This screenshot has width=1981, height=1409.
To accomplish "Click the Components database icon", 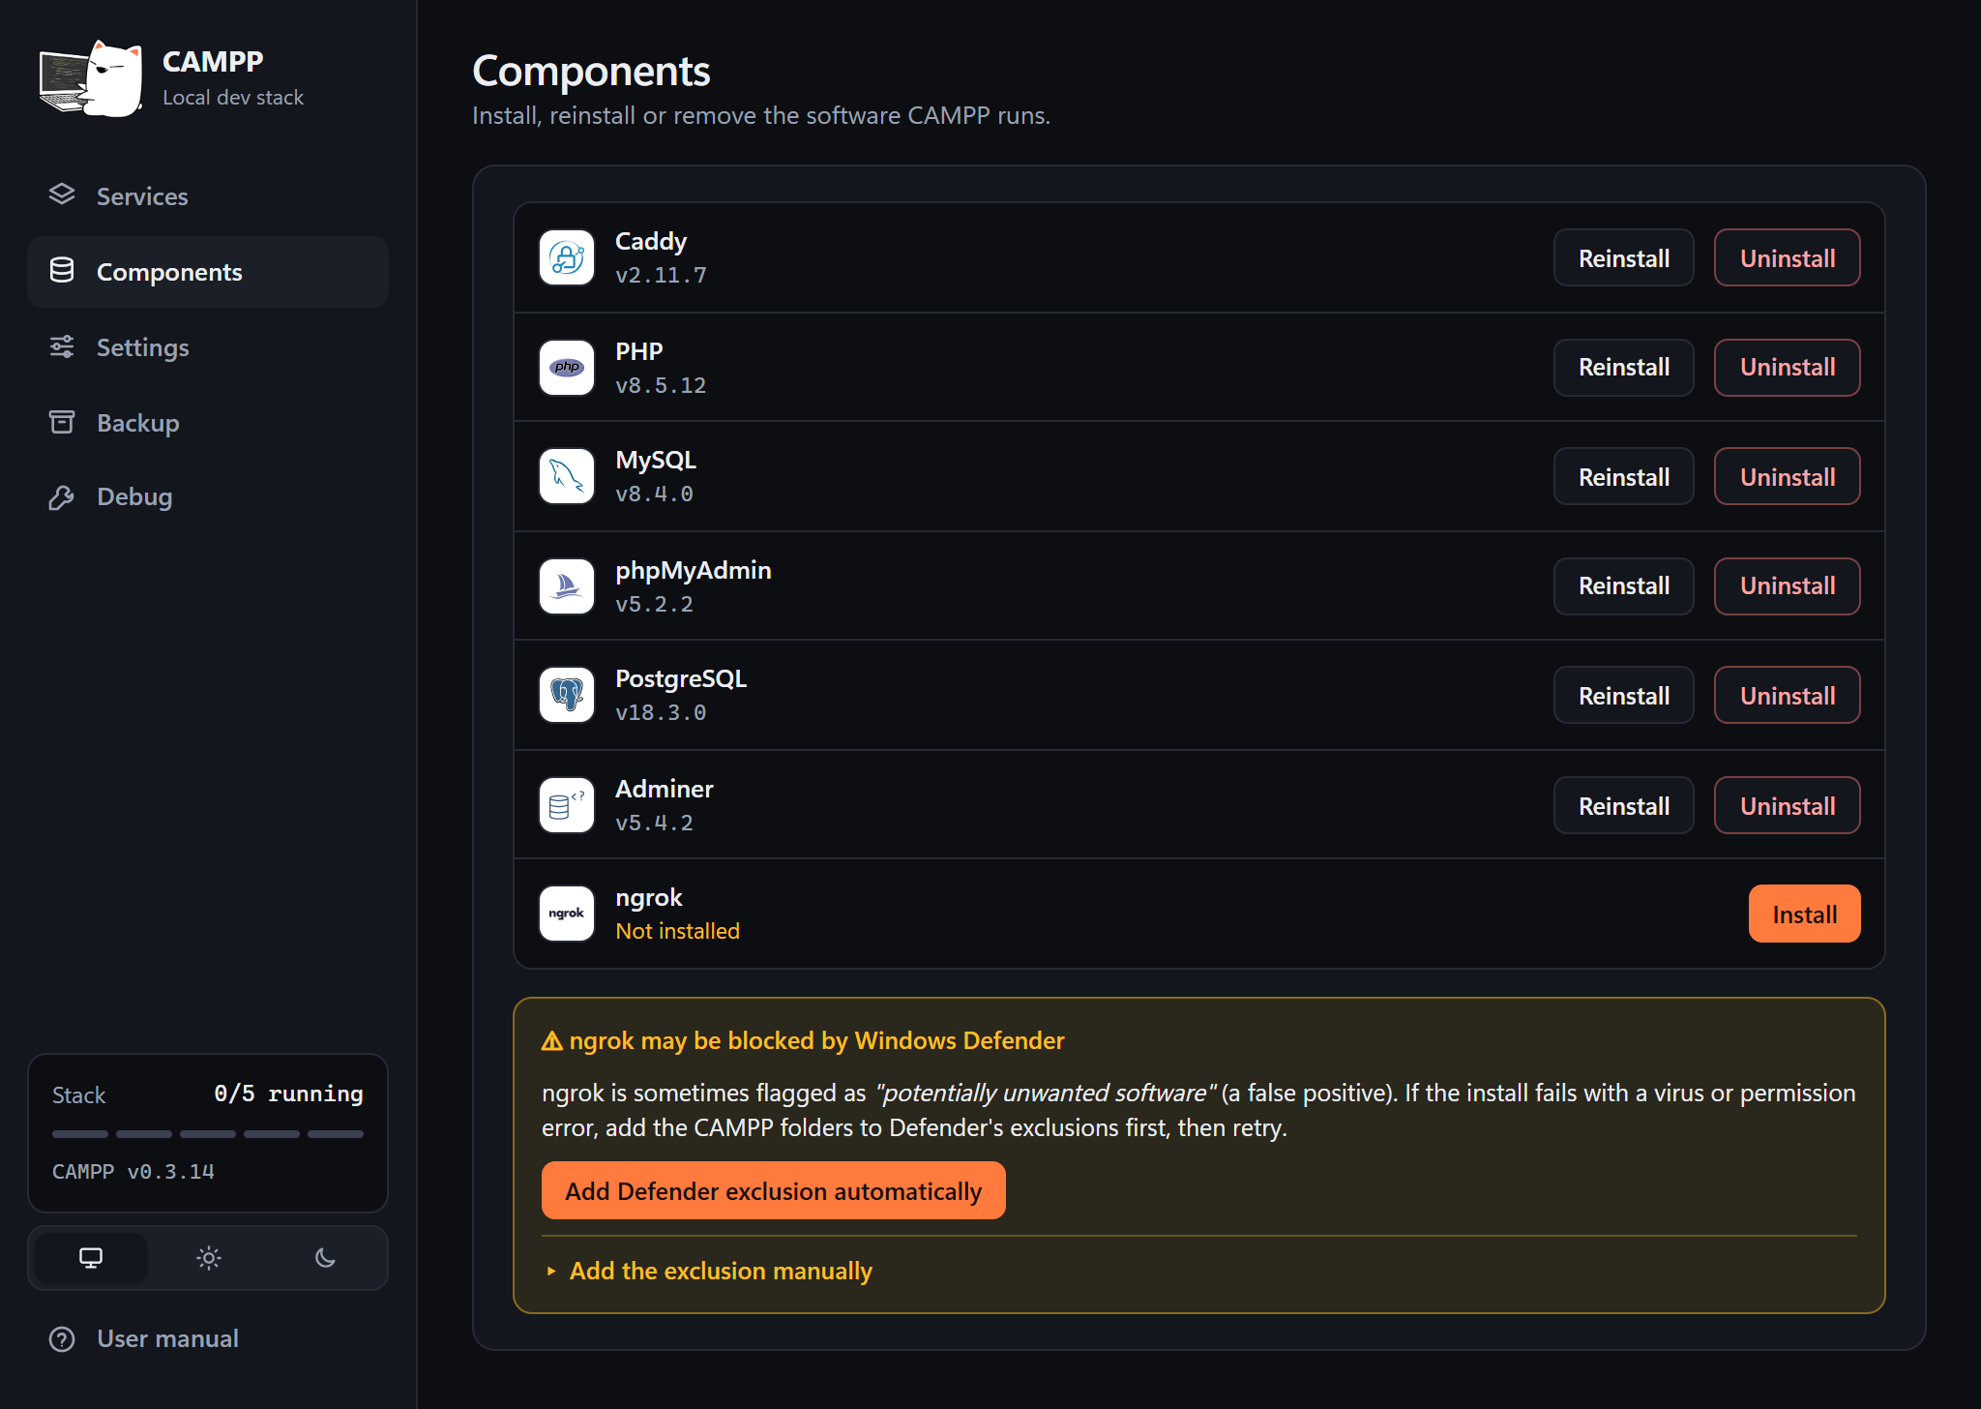I will coord(62,271).
